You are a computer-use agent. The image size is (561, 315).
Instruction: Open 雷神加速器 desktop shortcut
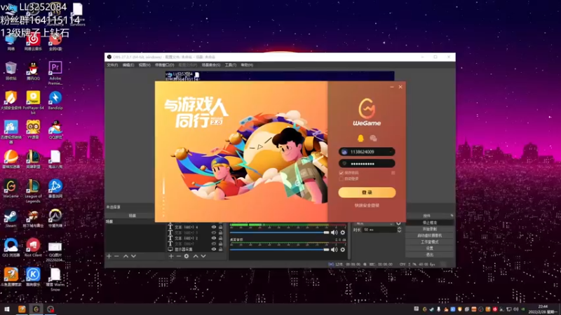[x=11, y=160]
